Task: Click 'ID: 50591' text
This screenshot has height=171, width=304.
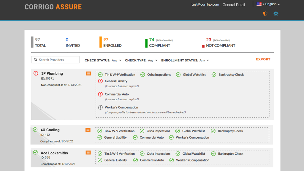Action: coord(47,78)
